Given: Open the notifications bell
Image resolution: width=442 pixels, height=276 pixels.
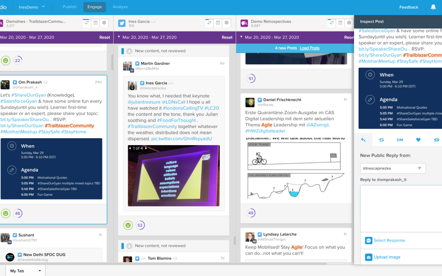Looking at the screenshot, I should coord(433,7).
